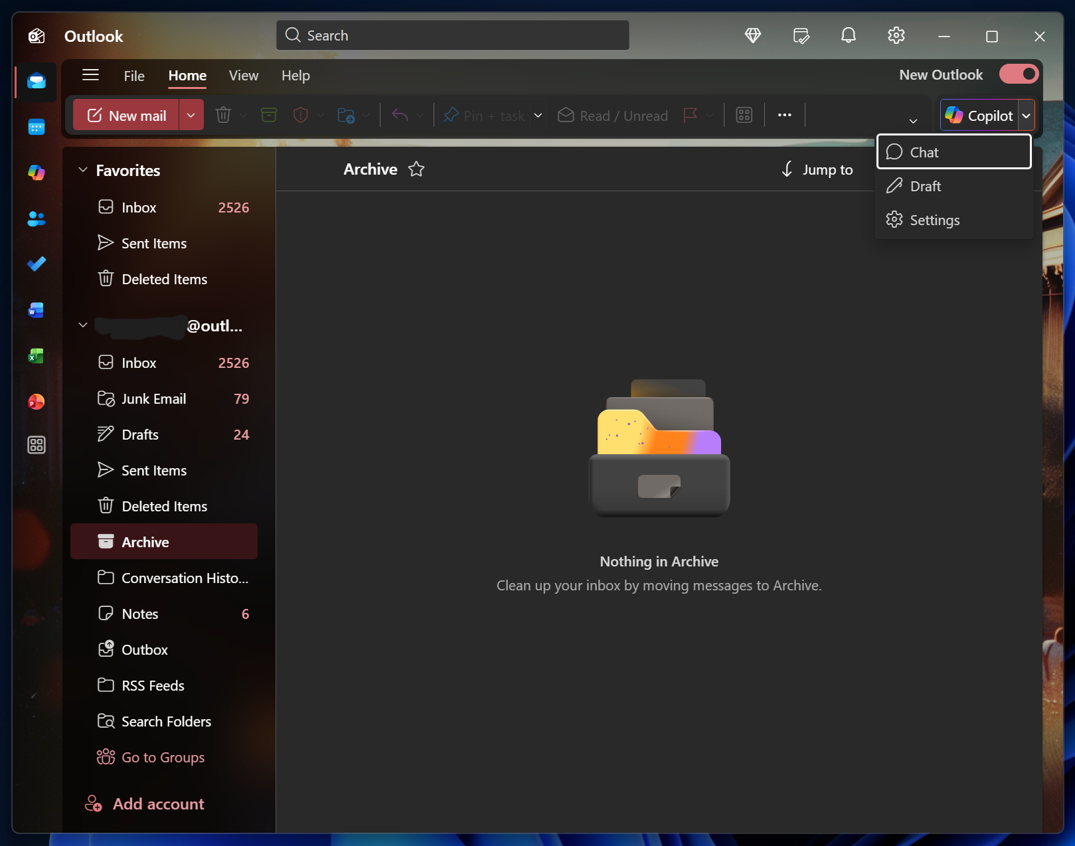The height and width of the screenshot is (846, 1075).
Task: Open Excel from the left sidebar
Action: (x=36, y=356)
